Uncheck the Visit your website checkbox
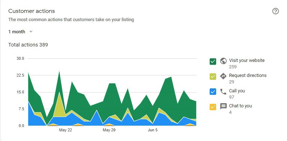The image size is (287, 141). (x=213, y=62)
